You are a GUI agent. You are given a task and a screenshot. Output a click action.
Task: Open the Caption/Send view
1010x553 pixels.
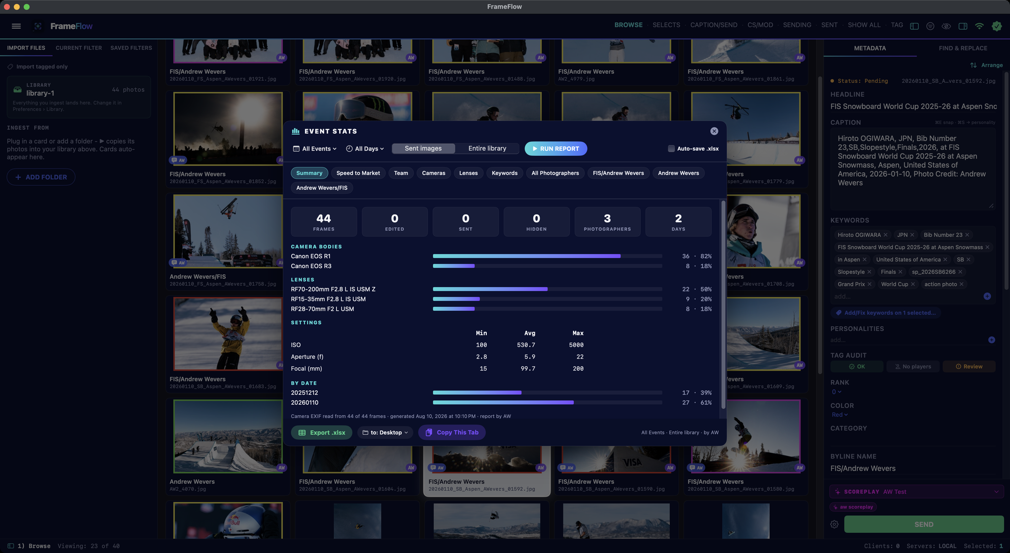714,25
